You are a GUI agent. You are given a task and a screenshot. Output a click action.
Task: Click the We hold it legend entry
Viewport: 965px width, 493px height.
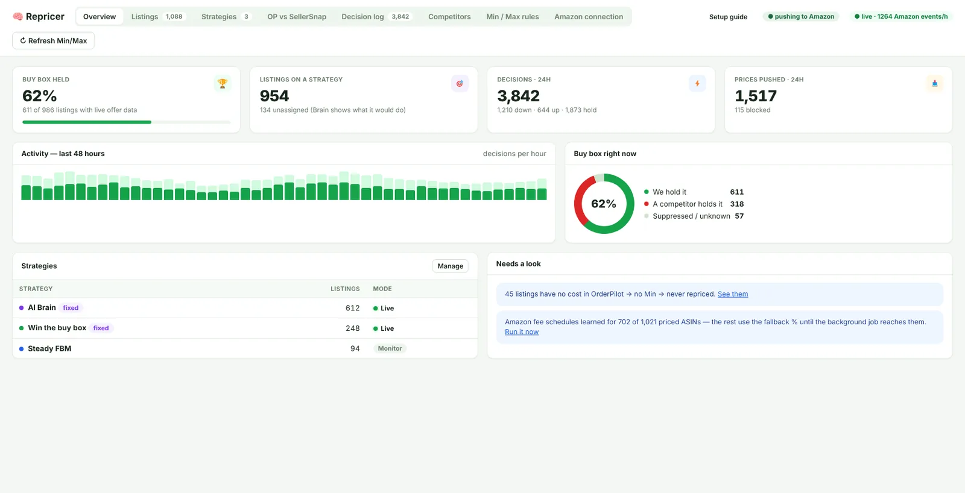694,192
